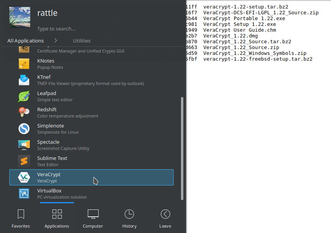Click VeraCrypt_1.22_Source.zip line
The width and height of the screenshot is (331, 233).
pos(241,48)
